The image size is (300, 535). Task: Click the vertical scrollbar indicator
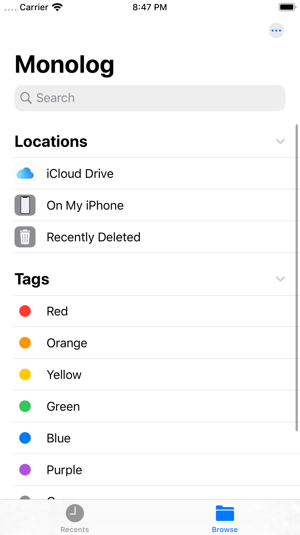coord(297,277)
